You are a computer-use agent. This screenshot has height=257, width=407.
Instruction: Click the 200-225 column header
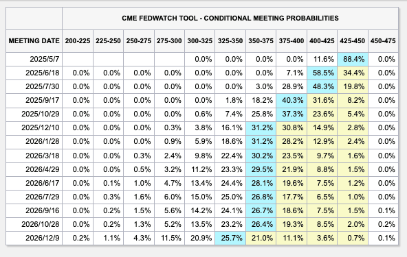point(78,41)
